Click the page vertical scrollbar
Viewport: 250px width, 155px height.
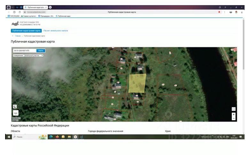coord(244,45)
